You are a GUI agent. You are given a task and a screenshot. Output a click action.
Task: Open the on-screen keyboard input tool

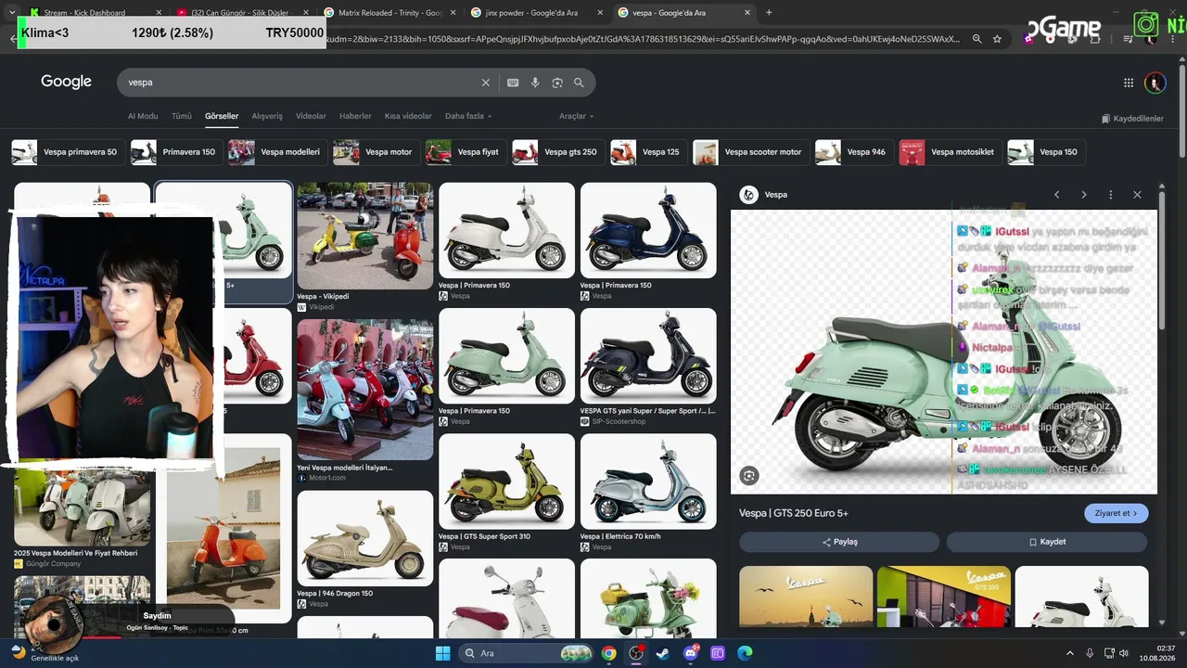[513, 83]
